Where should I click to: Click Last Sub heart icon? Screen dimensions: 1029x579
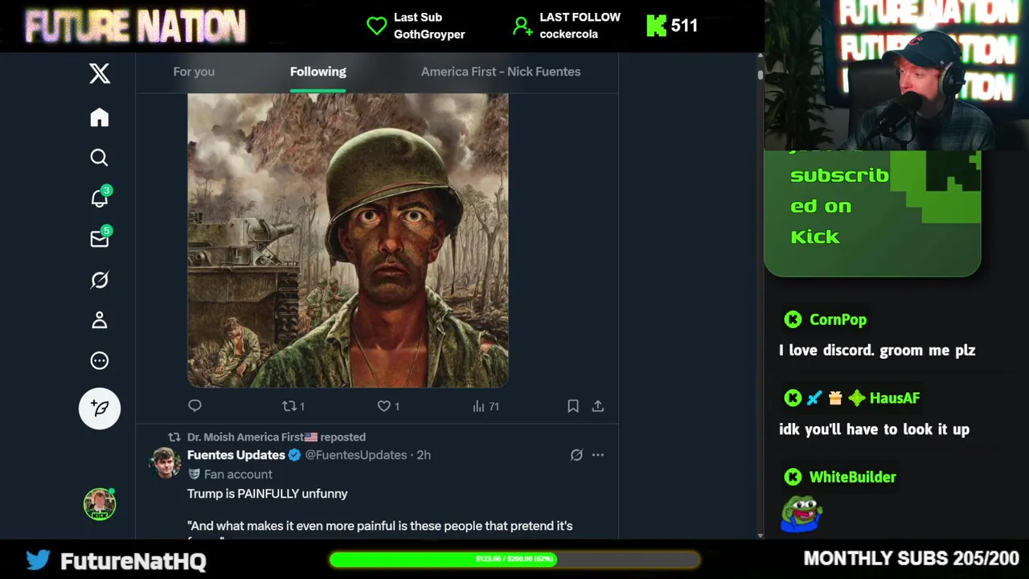click(x=376, y=26)
